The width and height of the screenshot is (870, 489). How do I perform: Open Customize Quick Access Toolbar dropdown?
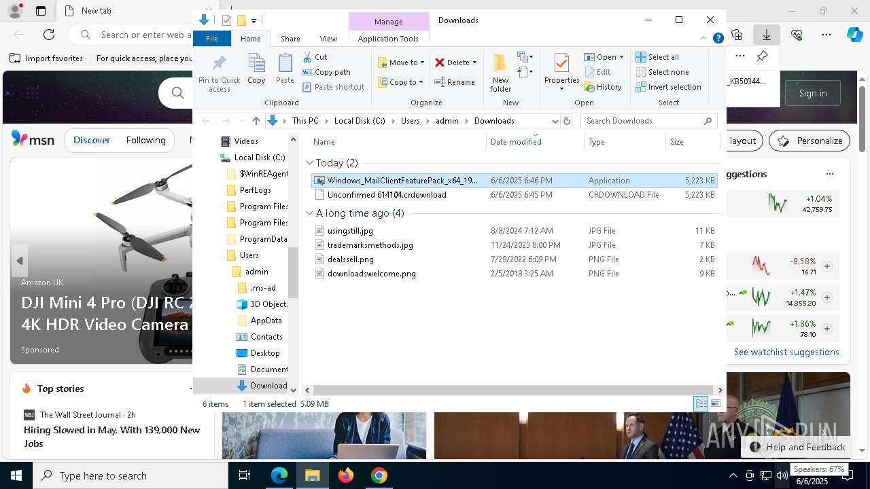point(254,21)
